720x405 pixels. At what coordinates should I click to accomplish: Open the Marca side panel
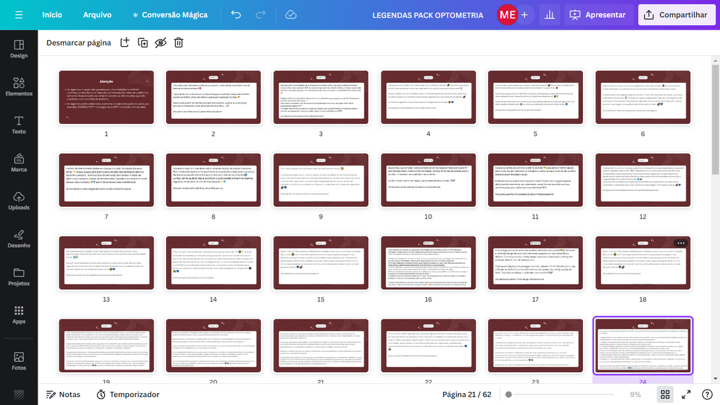pos(19,163)
